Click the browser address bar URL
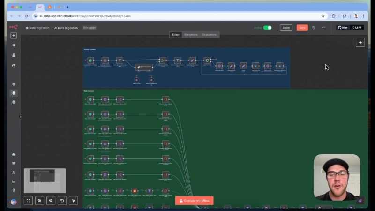This screenshot has height=211, width=375. coord(85,16)
